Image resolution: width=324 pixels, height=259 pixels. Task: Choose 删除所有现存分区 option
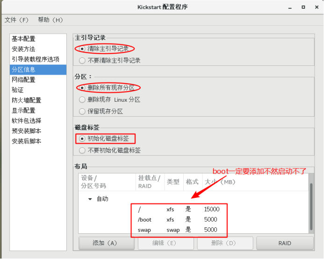pos(82,88)
